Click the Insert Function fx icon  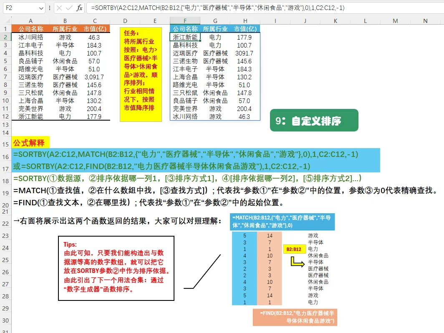pyautogui.click(x=79, y=8)
